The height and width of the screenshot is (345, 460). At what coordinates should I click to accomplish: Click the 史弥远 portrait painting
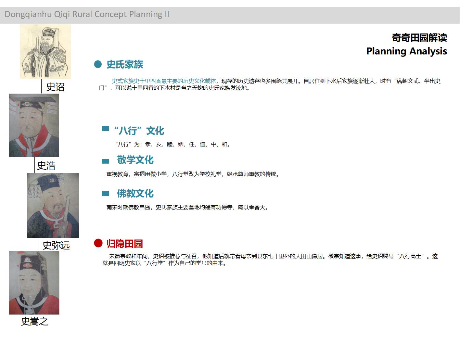point(53,205)
